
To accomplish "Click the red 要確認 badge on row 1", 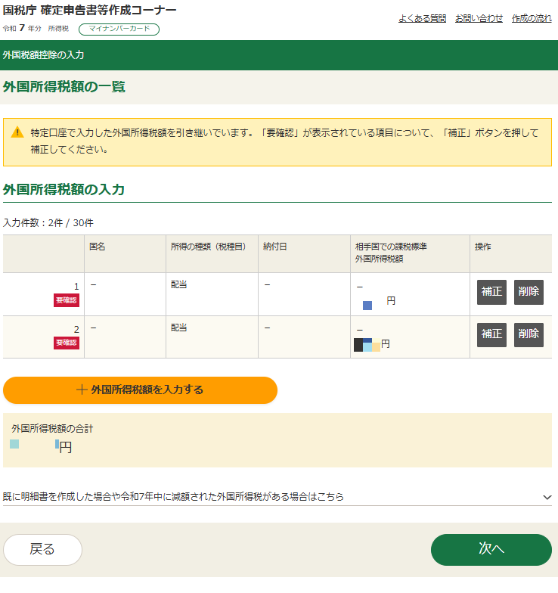I will point(67,300).
